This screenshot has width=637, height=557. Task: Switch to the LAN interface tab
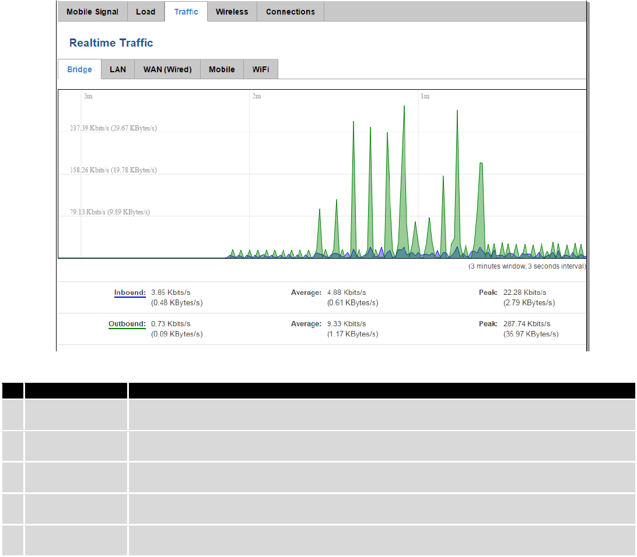(x=118, y=69)
